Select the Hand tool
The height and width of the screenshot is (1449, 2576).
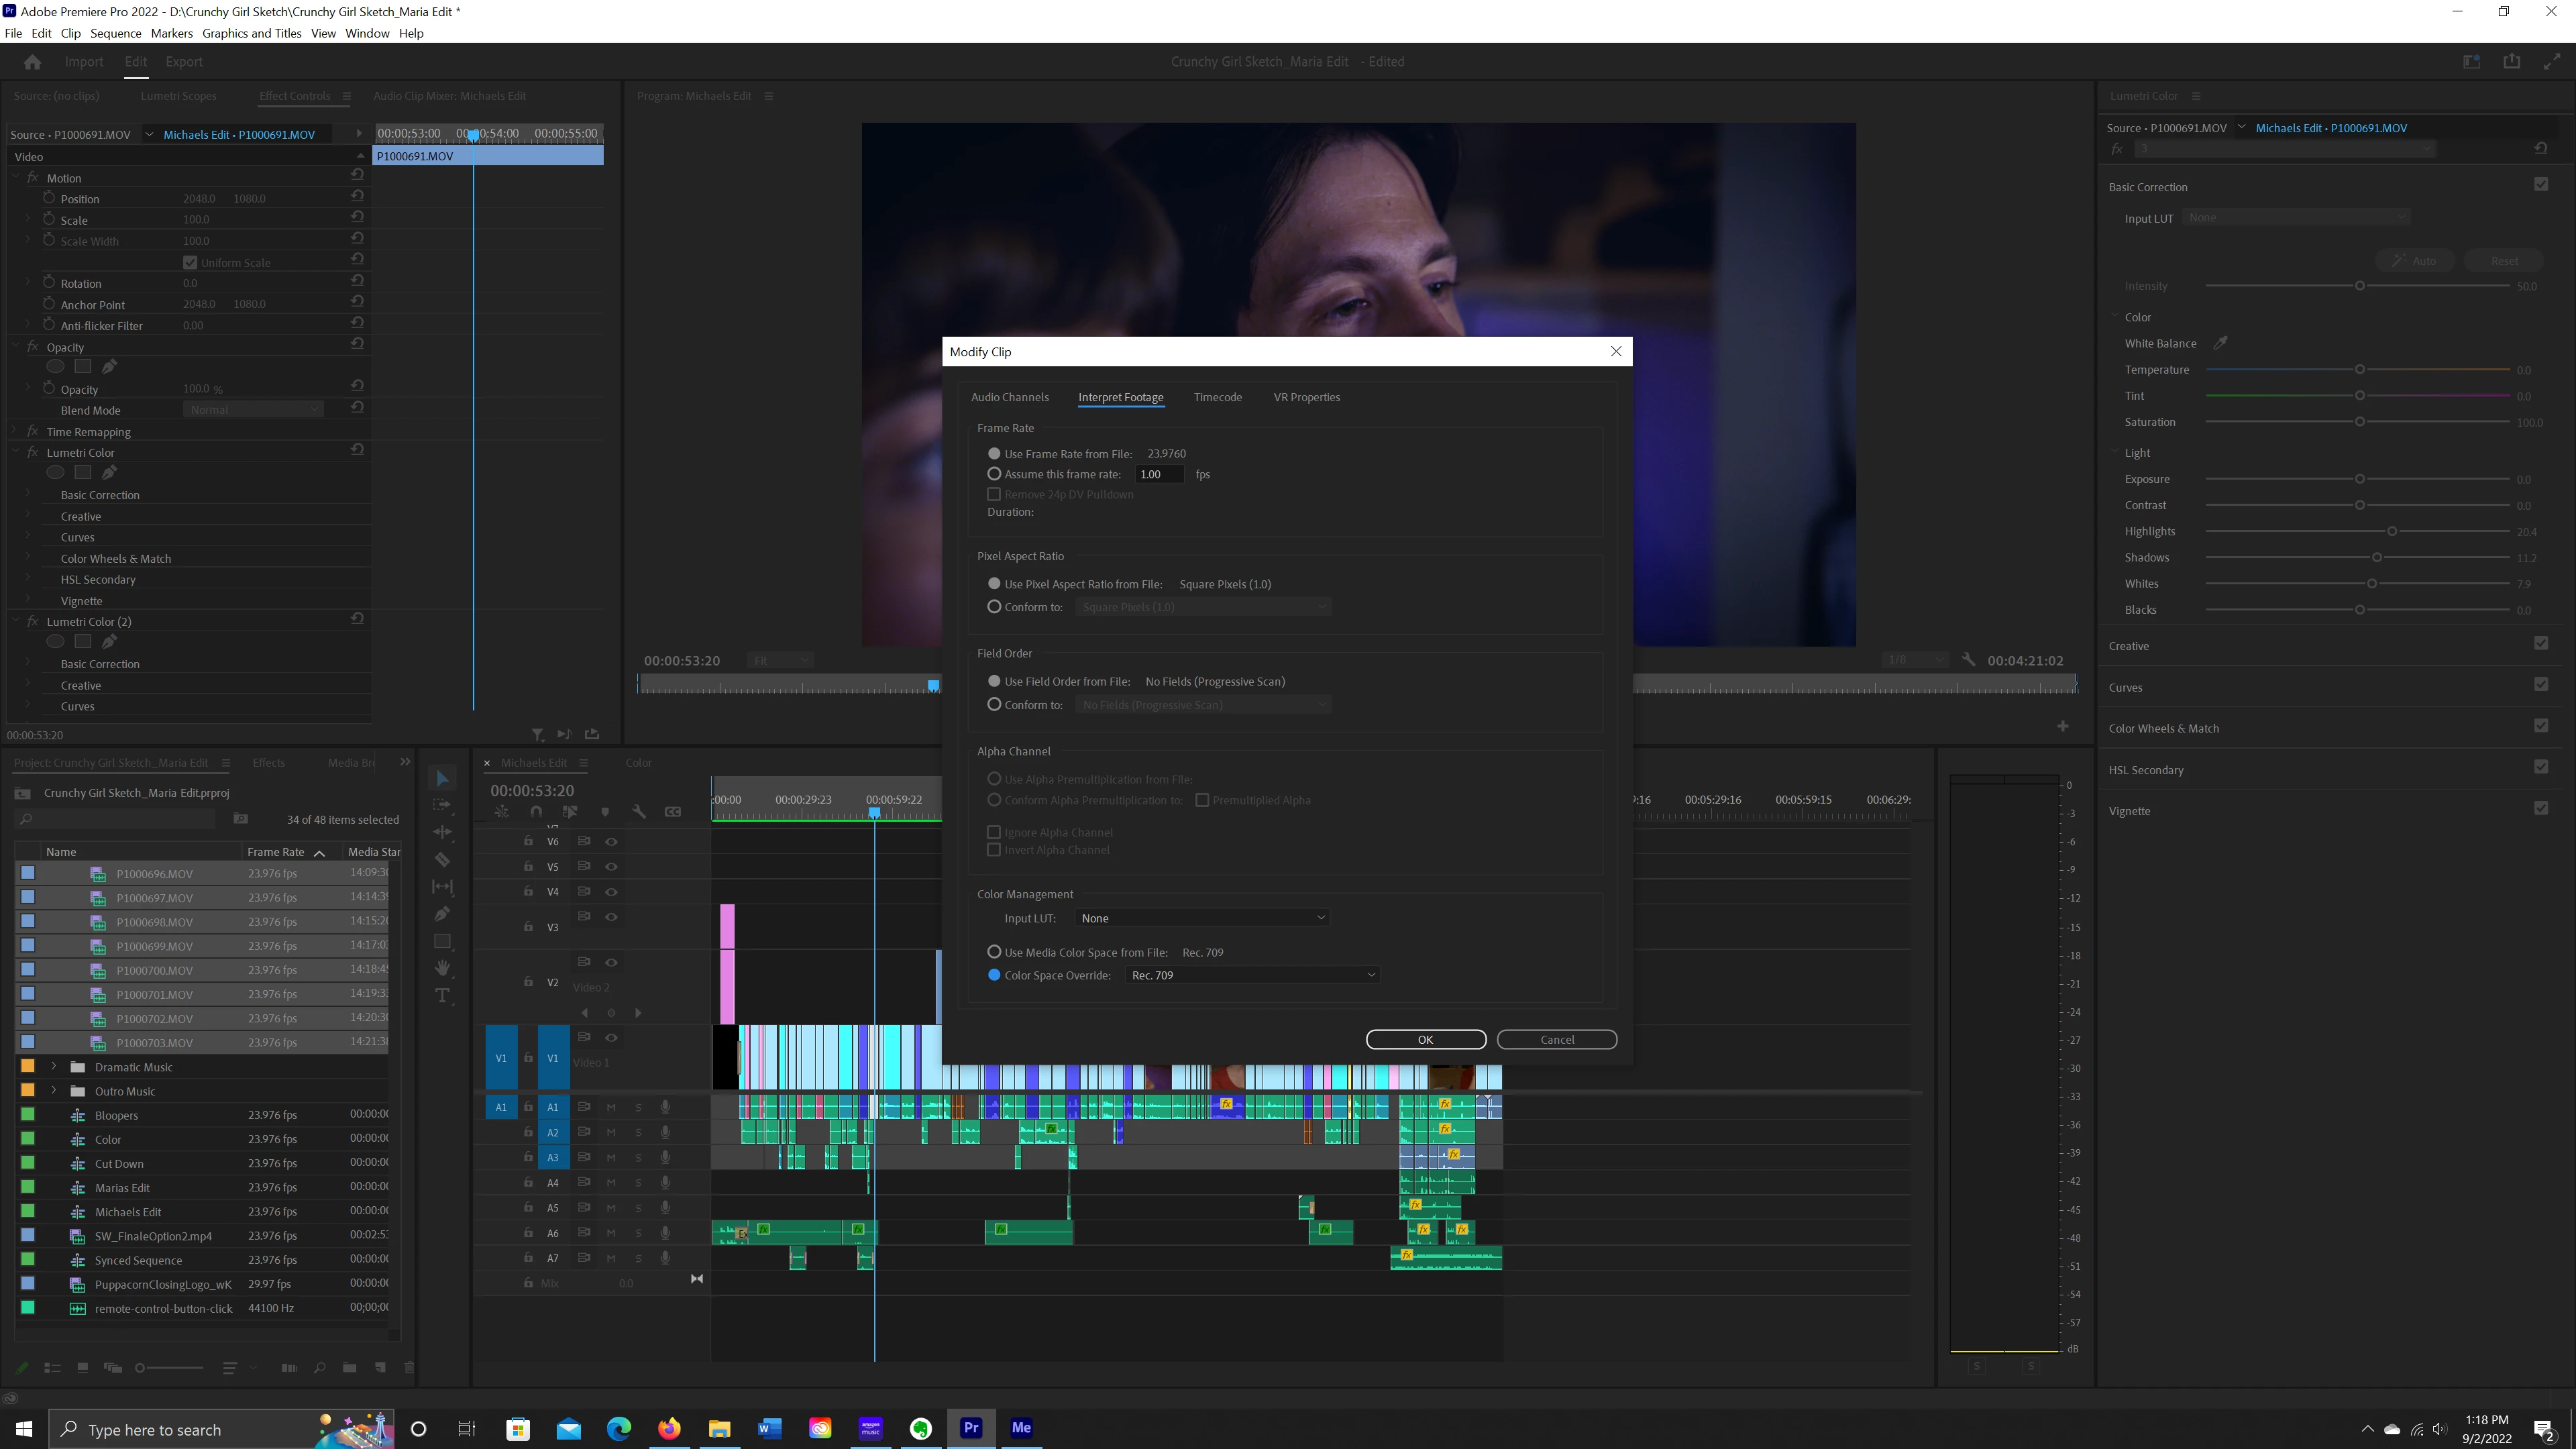442,968
